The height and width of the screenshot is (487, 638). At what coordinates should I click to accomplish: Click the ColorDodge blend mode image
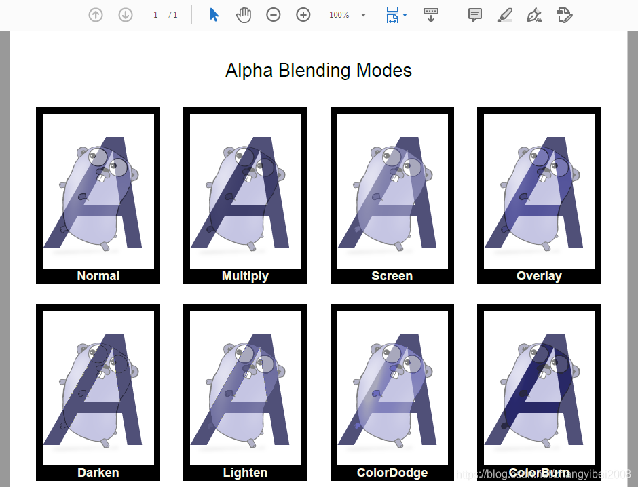pyautogui.click(x=392, y=388)
